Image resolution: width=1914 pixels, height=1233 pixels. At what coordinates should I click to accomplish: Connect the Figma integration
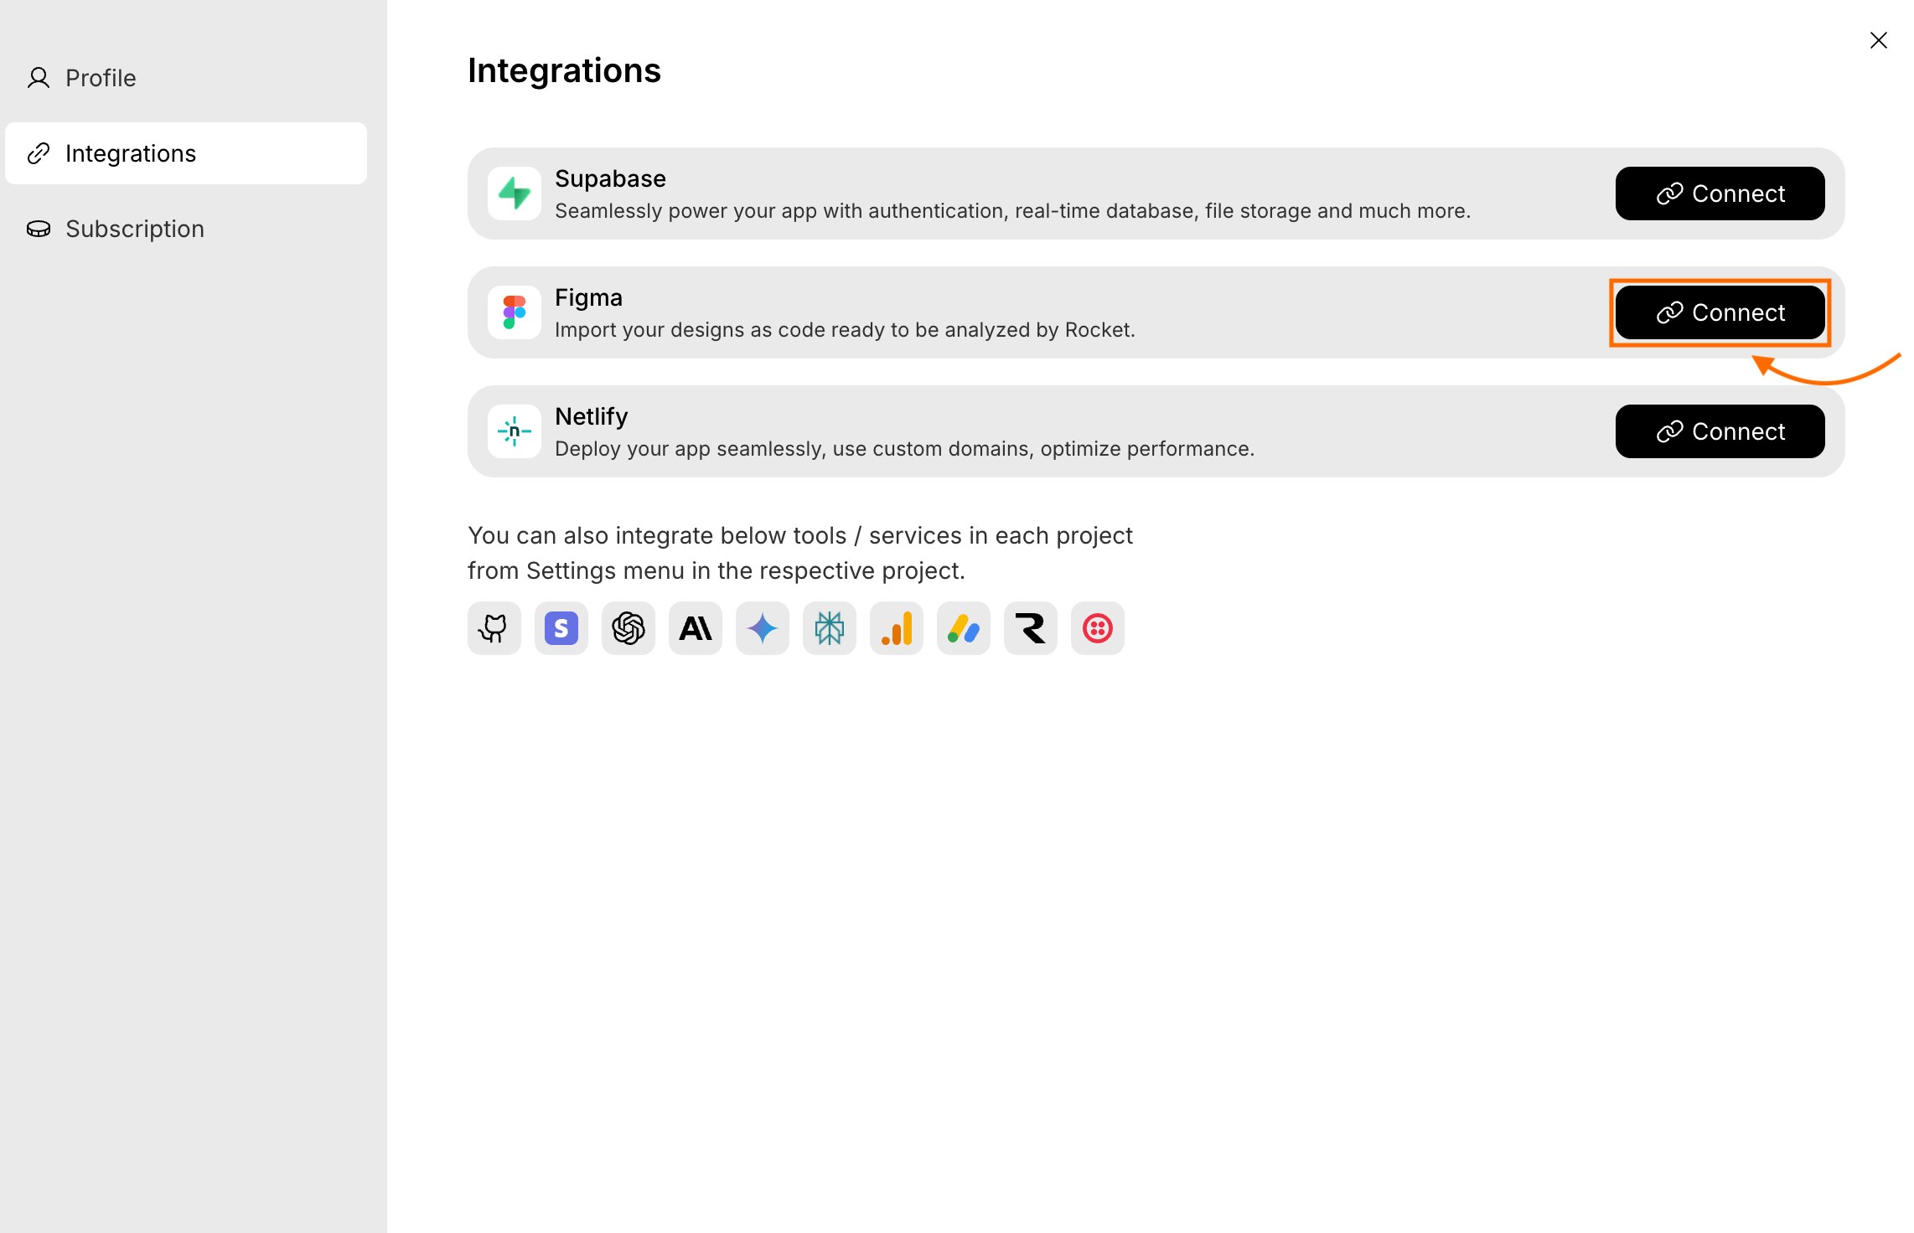[1720, 312]
